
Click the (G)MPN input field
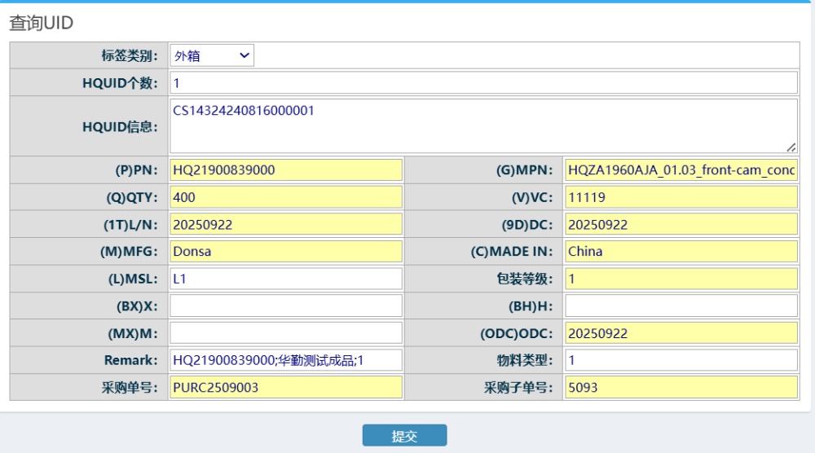681,170
